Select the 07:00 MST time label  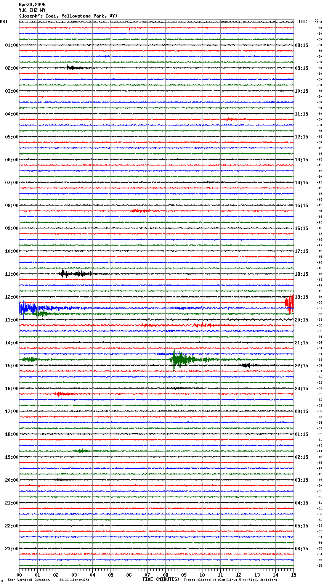coord(11,183)
